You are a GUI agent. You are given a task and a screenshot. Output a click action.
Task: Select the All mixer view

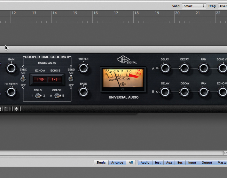[x=131, y=163]
